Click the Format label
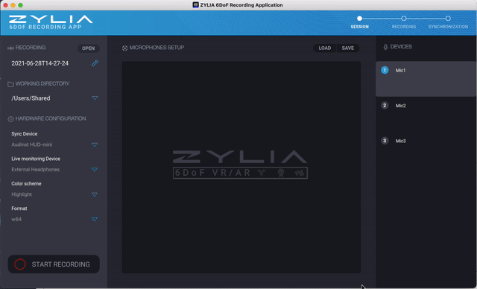477x289 pixels. (19, 209)
